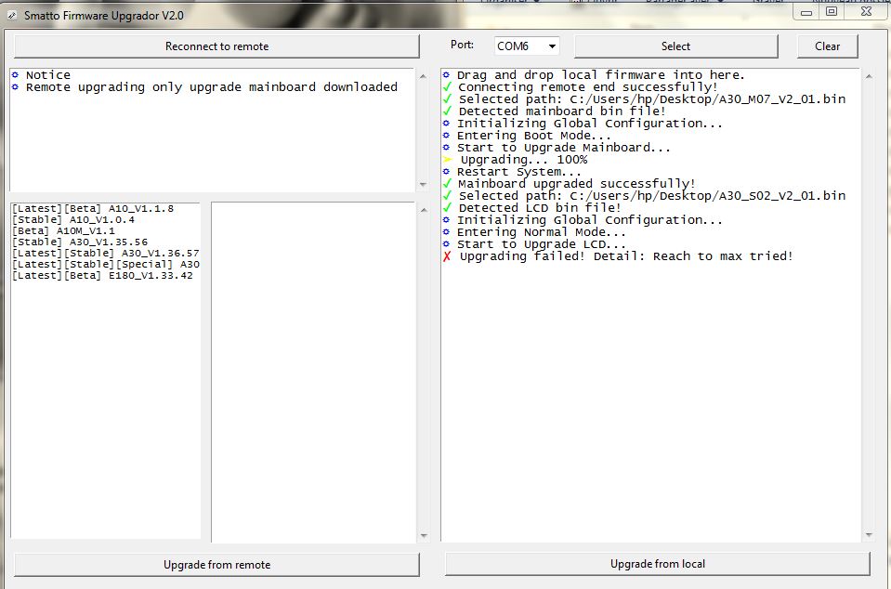This screenshot has height=589, width=891.
Task: Click firmware details scroll up arrow
Action: click(x=424, y=210)
